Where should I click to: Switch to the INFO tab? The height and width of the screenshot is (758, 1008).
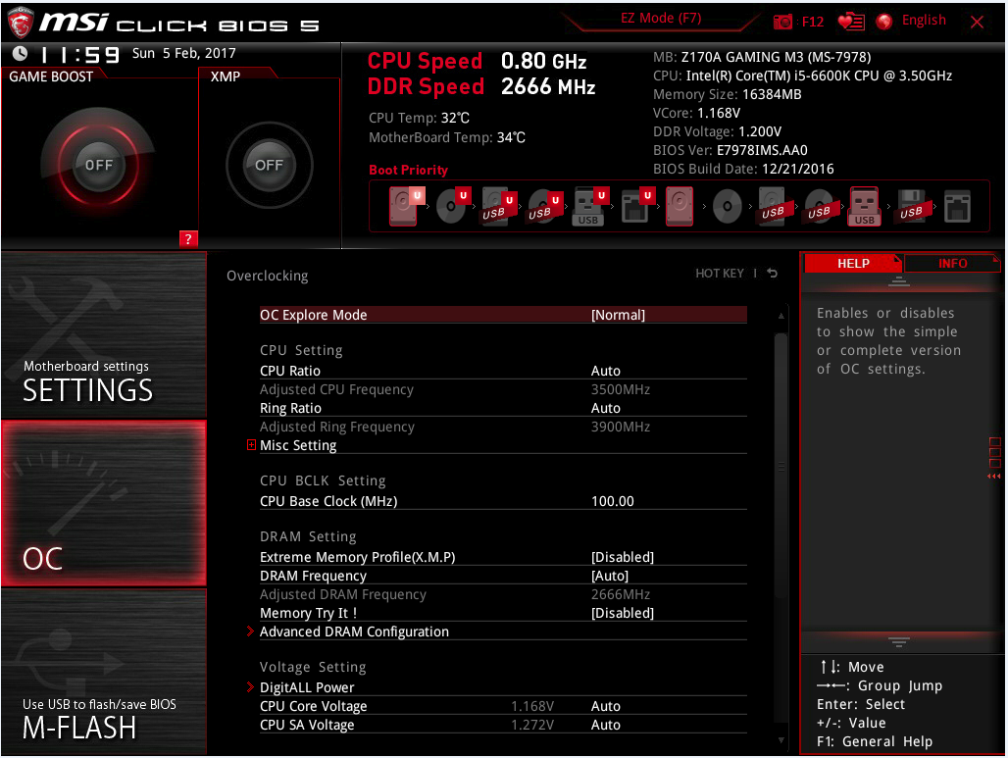click(x=952, y=264)
